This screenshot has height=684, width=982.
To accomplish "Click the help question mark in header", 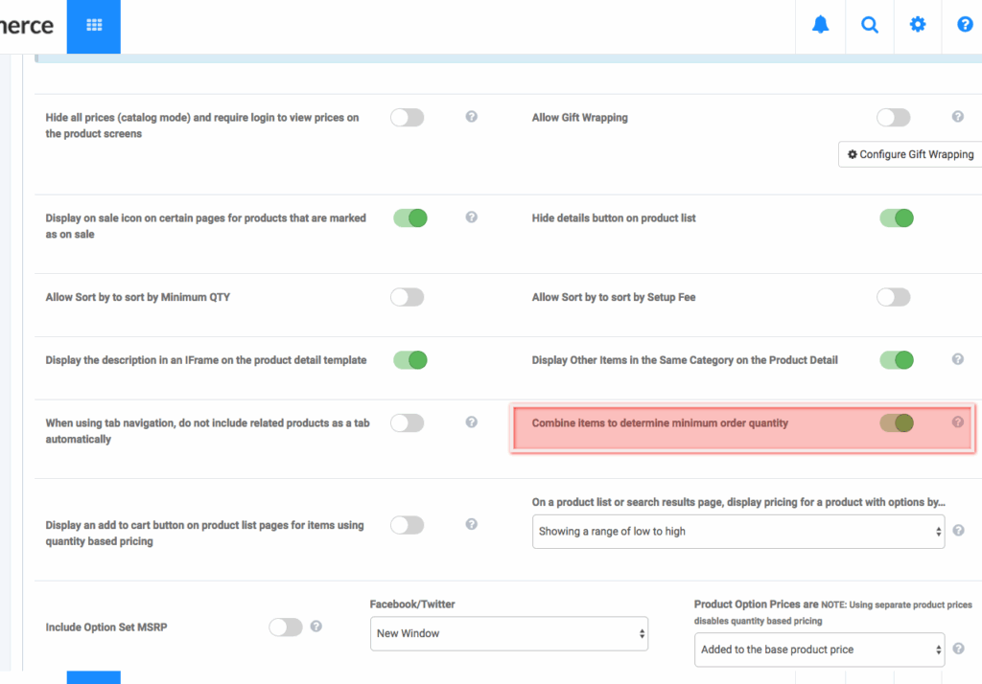I will pos(965,26).
